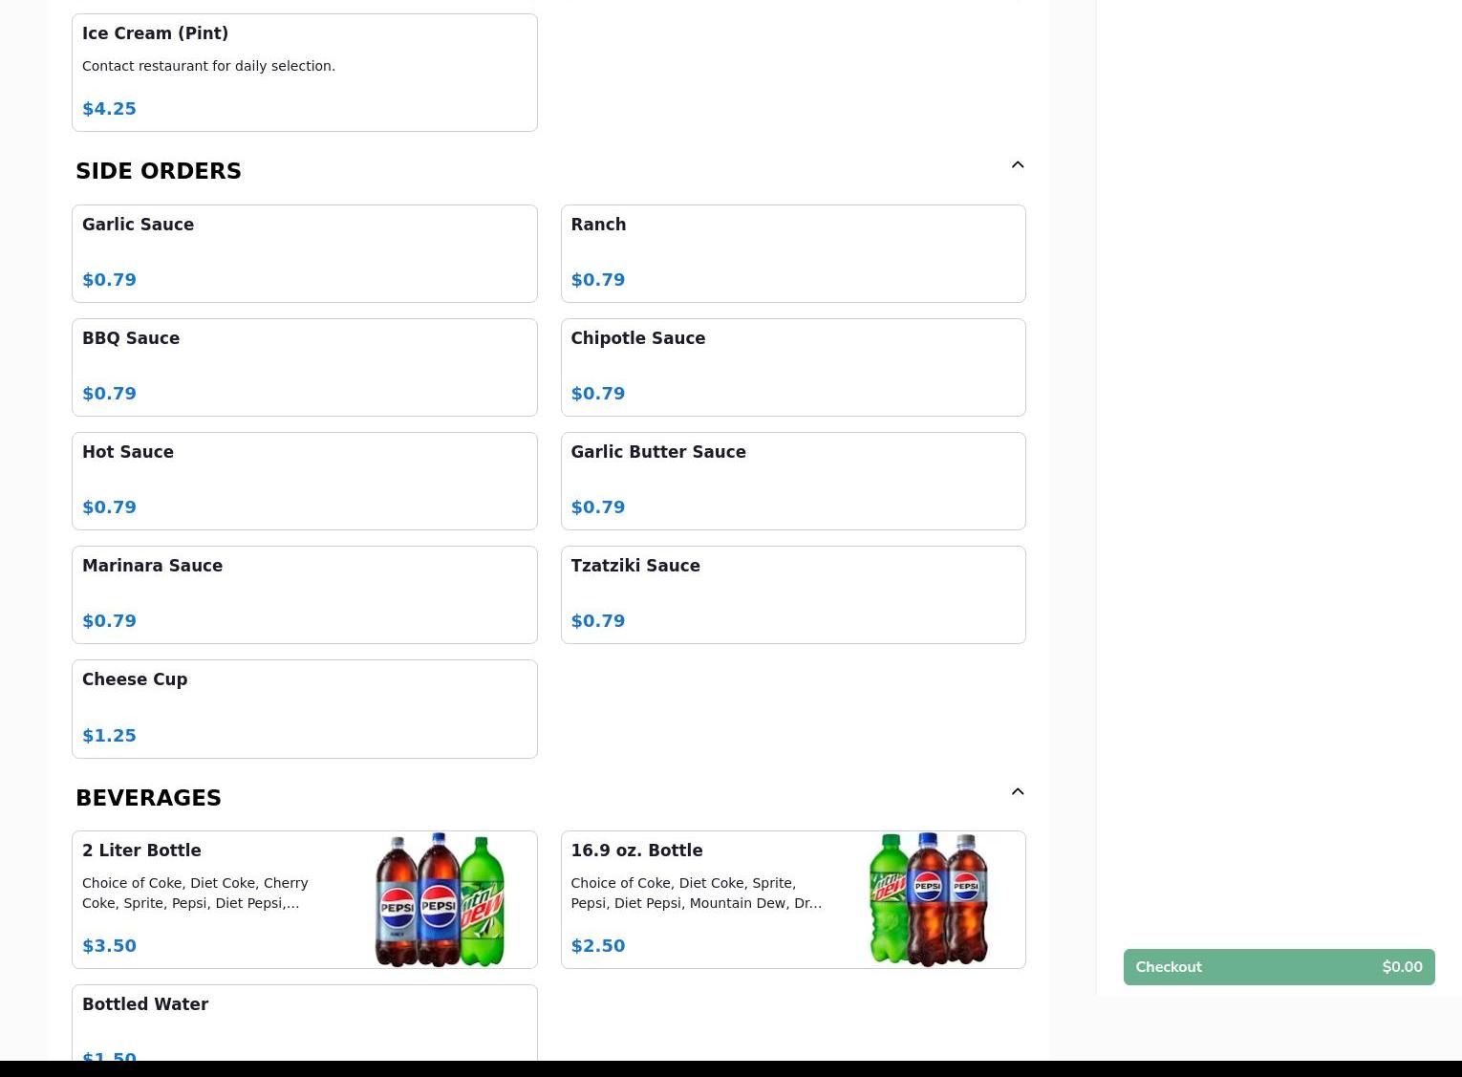This screenshot has height=1077, width=1462.
Task: Click the $4.25 Ice Cream price
Action: pyautogui.click(x=109, y=109)
